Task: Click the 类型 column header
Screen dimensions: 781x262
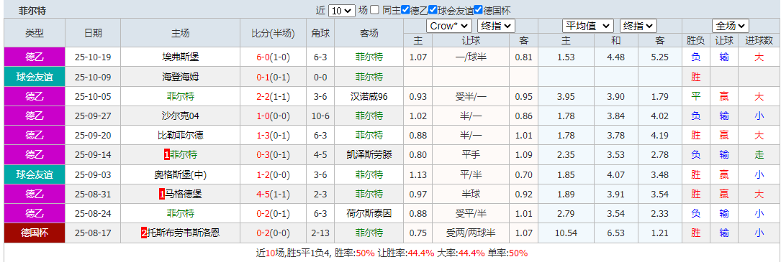Action: coord(35,33)
